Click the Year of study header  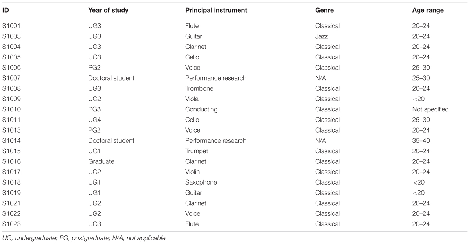(x=108, y=11)
